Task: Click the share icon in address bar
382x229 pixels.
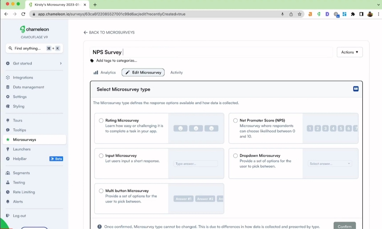Action: click(291, 14)
